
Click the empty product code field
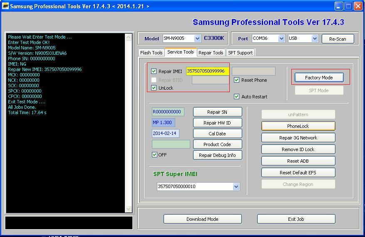(171, 144)
